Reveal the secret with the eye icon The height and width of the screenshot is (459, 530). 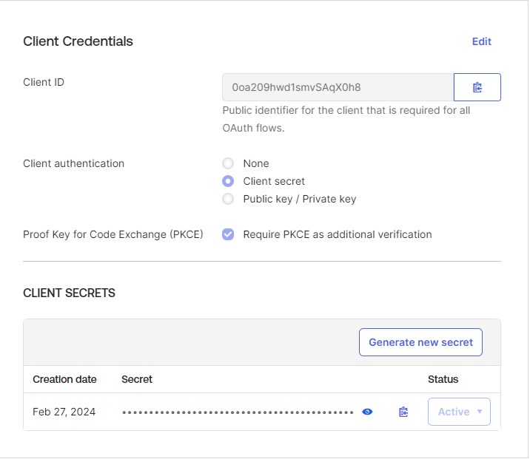tap(367, 412)
